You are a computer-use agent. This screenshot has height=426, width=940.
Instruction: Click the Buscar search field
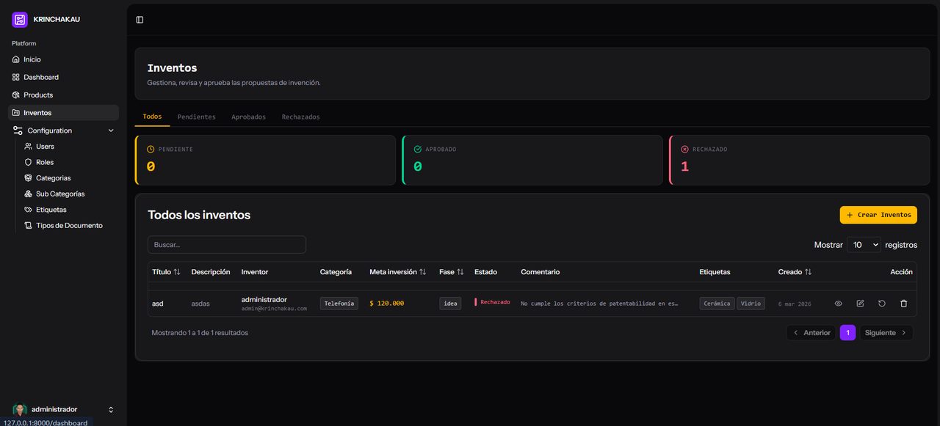pyautogui.click(x=227, y=245)
